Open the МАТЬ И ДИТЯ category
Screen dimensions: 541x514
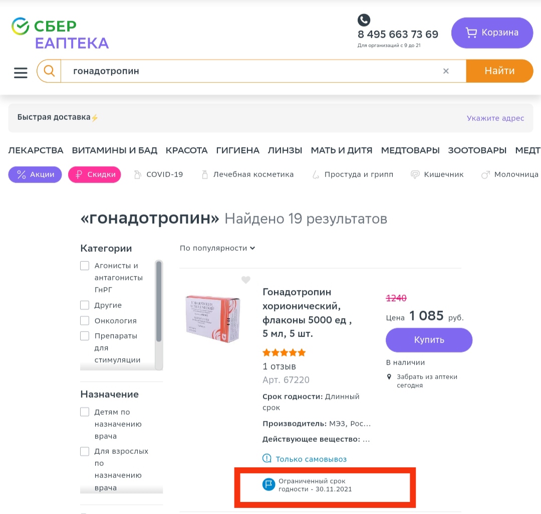(x=341, y=150)
